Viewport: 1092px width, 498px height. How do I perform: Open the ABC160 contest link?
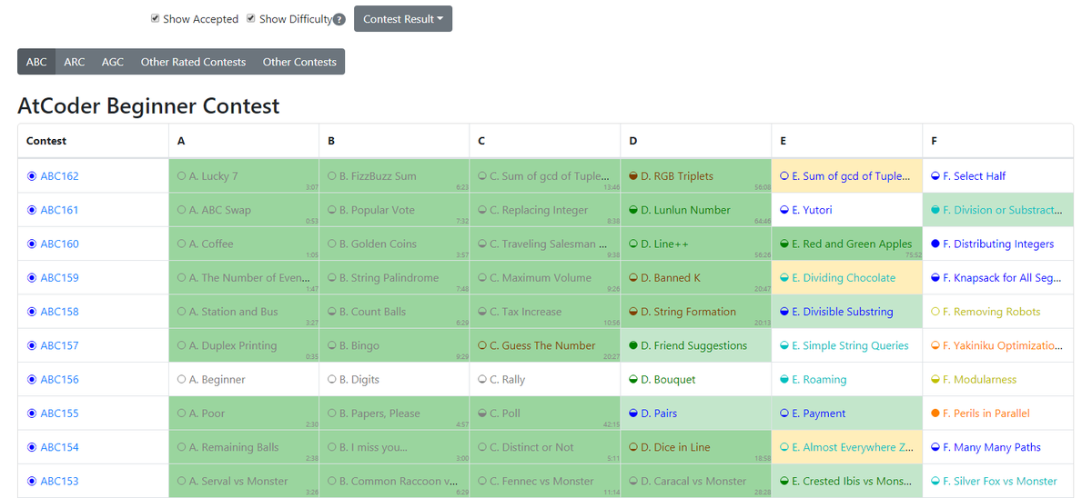point(59,244)
